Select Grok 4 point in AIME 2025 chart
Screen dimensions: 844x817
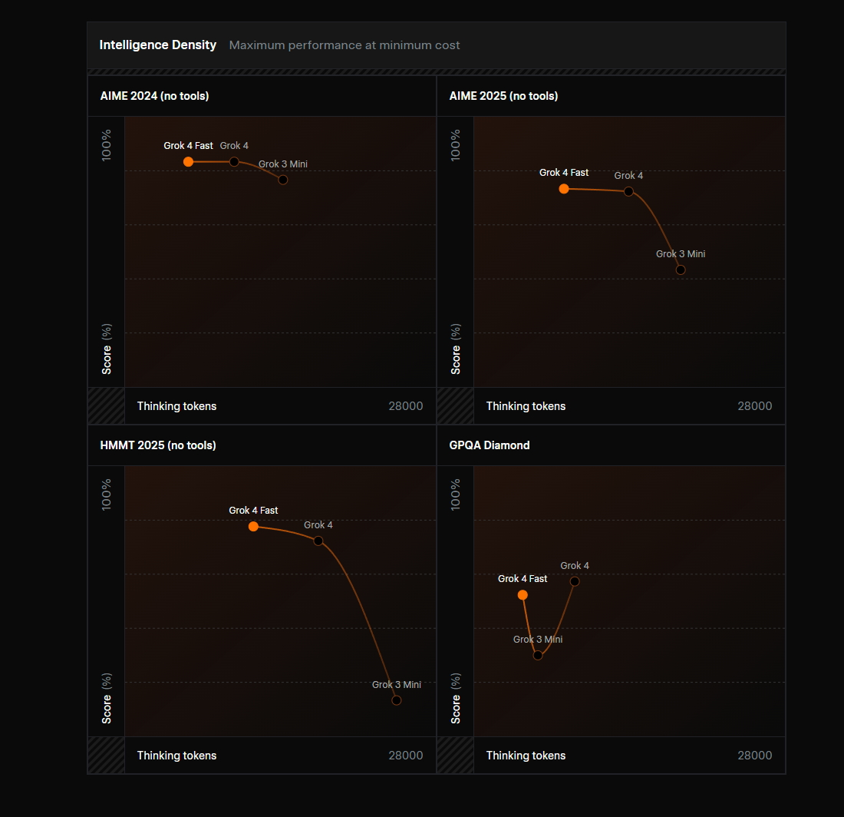tap(628, 191)
